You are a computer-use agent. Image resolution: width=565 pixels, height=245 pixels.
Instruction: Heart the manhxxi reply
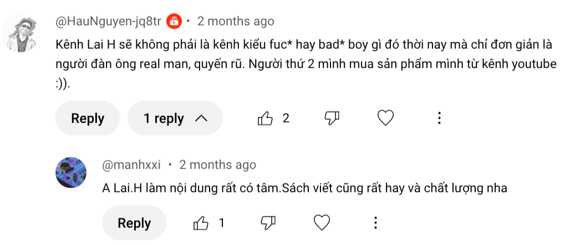pyautogui.click(x=322, y=223)
